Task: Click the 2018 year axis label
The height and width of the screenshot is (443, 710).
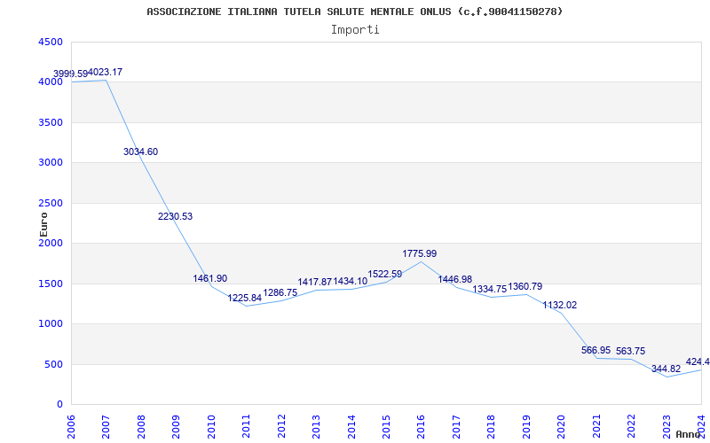Action: tap(492, 426)
